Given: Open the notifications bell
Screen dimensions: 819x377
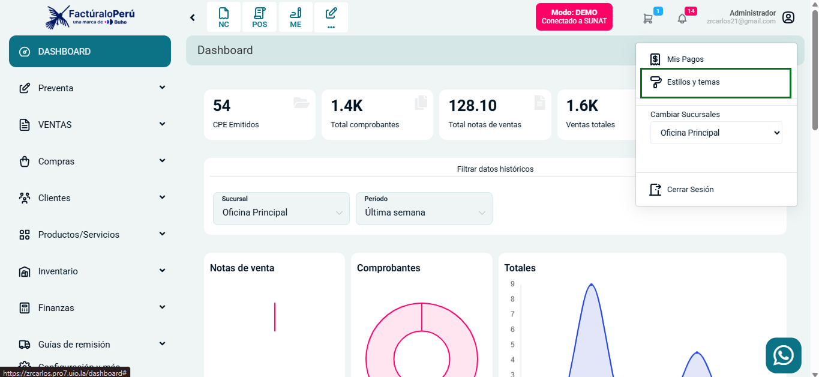Looking at the screenshot, I should click(682, 19).
